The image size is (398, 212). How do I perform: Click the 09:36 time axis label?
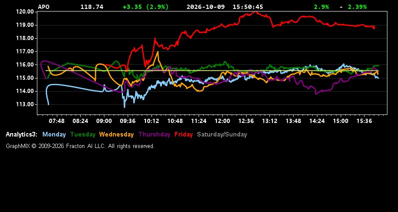click(x=128, y=121)
